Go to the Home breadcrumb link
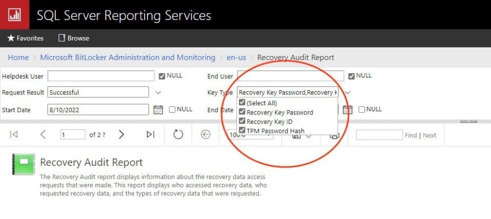 point(18,57)
